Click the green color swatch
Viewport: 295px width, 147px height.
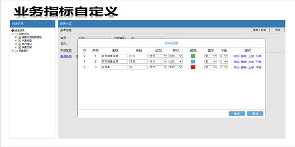(x=193, y=56)
